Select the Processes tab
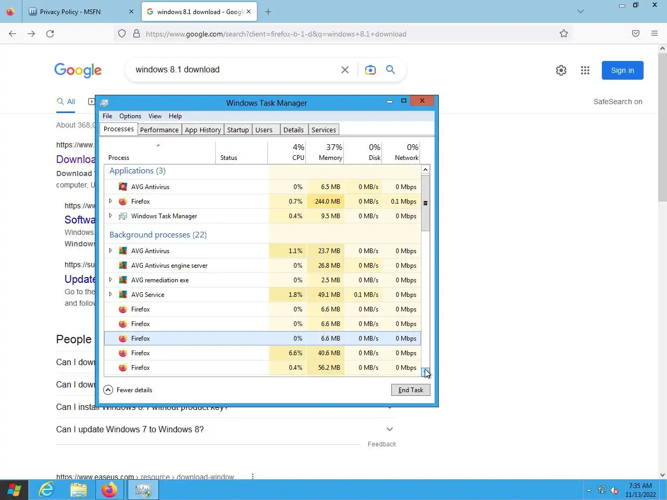667x500 pixels. (119, 129)
